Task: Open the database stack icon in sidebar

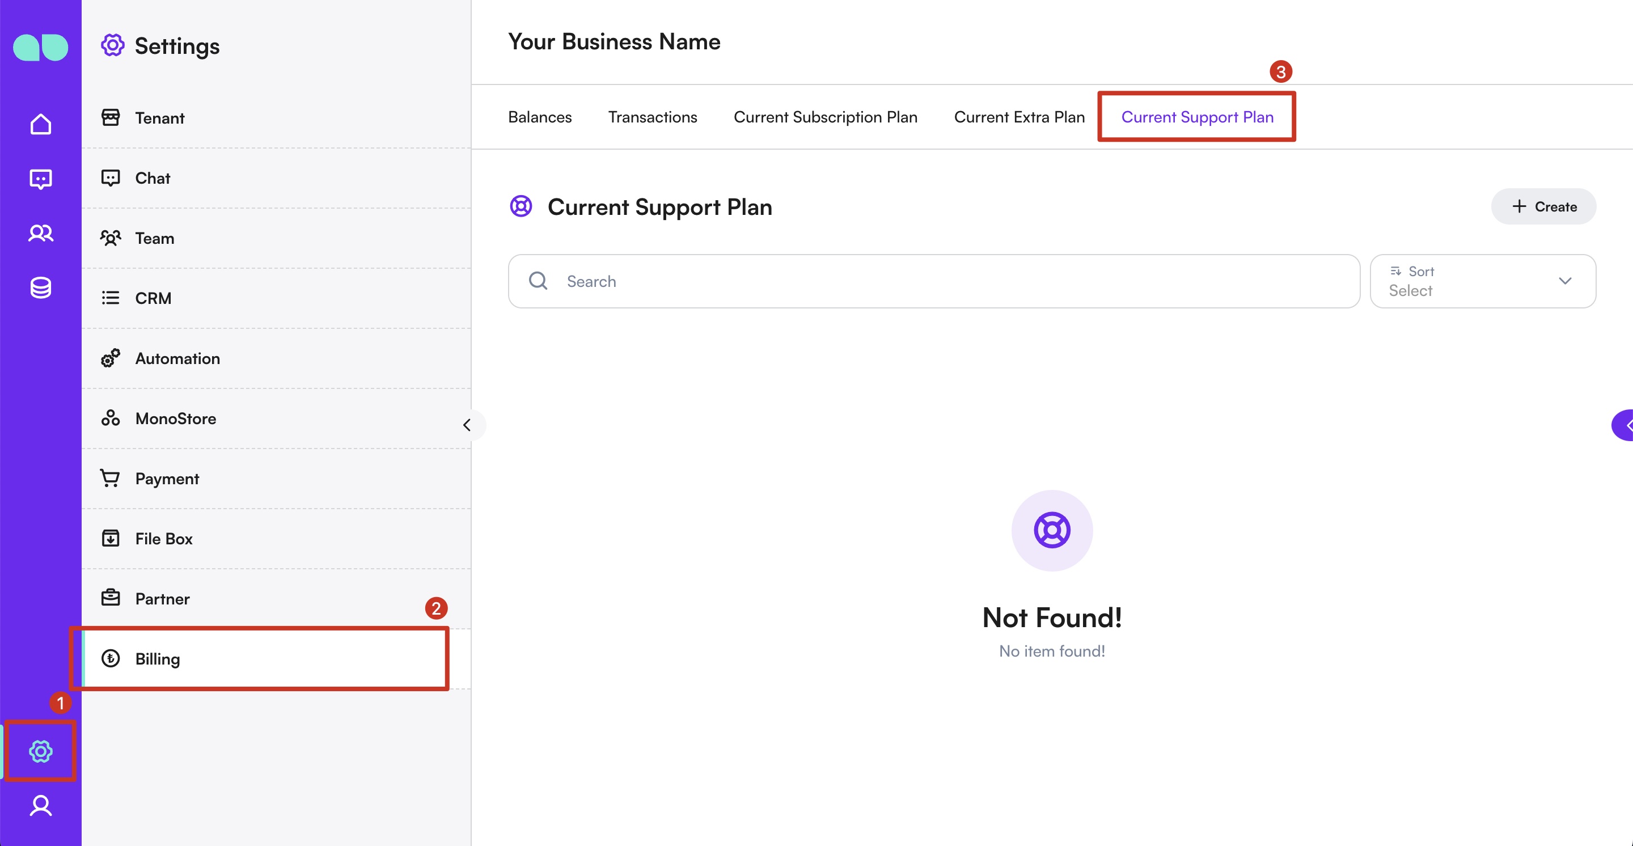Action: [41, 287]
